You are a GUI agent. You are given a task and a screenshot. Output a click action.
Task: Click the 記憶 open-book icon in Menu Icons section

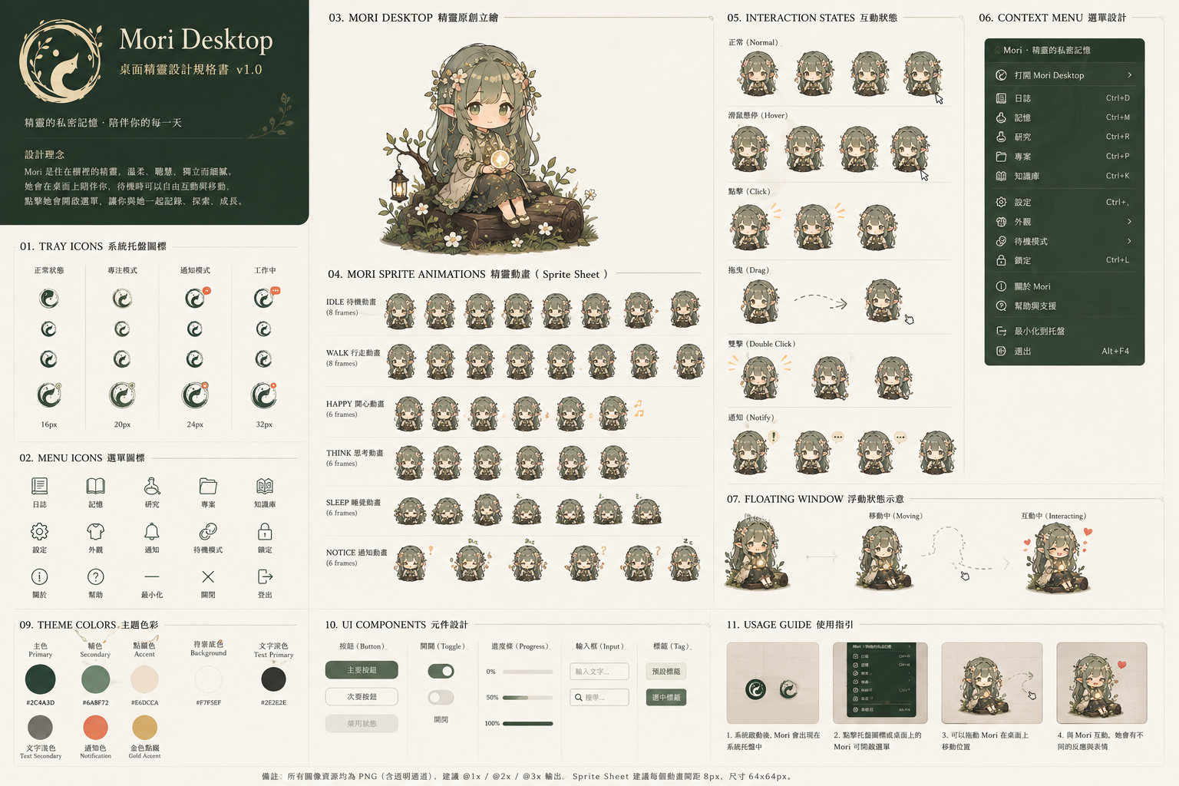pos(95,486)
